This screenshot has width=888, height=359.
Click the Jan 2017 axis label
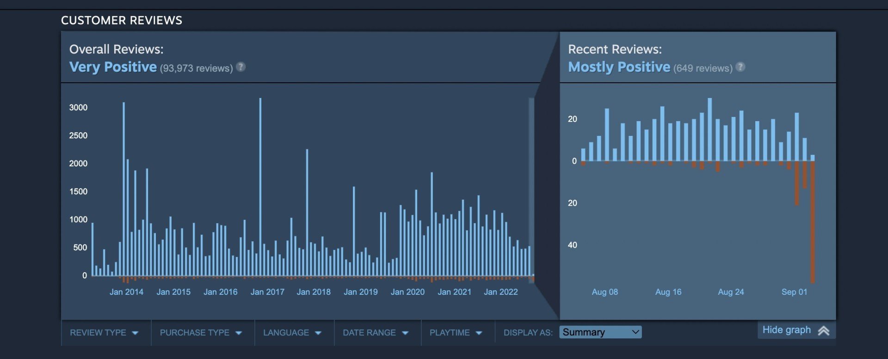[x=267, y=292]
